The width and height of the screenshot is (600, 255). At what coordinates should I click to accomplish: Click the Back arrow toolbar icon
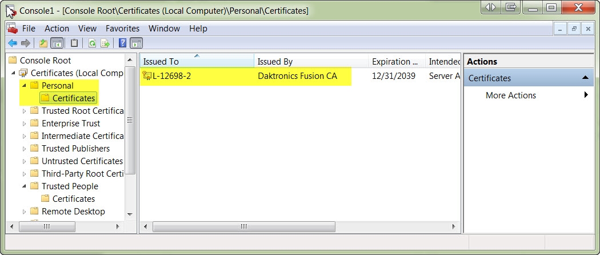[13, 43]
